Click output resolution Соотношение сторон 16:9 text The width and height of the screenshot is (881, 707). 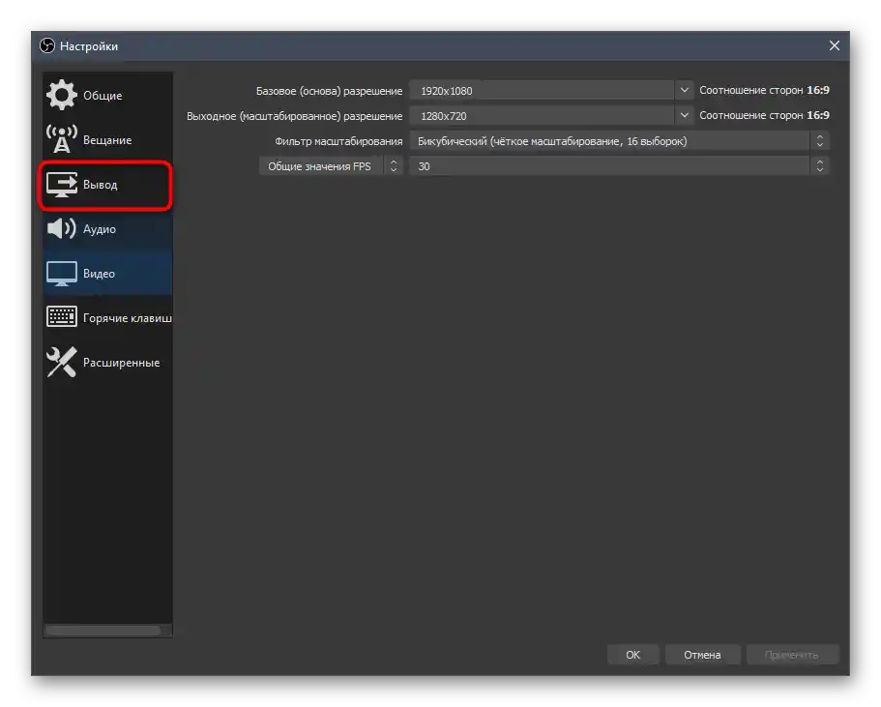pyautogui.click(x=764, y=115)
